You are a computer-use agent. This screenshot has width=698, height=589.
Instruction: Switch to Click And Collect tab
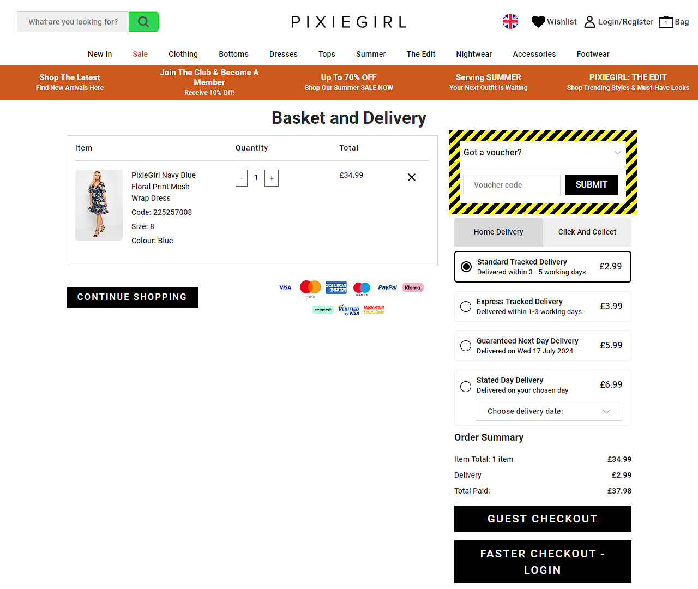(587, 232)
